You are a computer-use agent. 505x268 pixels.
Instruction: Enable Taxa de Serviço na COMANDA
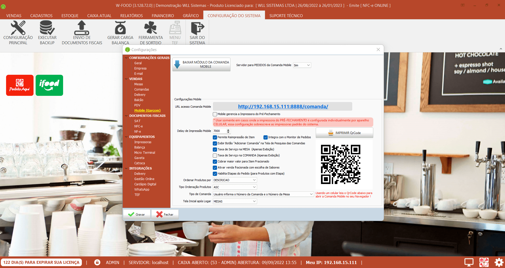click(215, 156)
